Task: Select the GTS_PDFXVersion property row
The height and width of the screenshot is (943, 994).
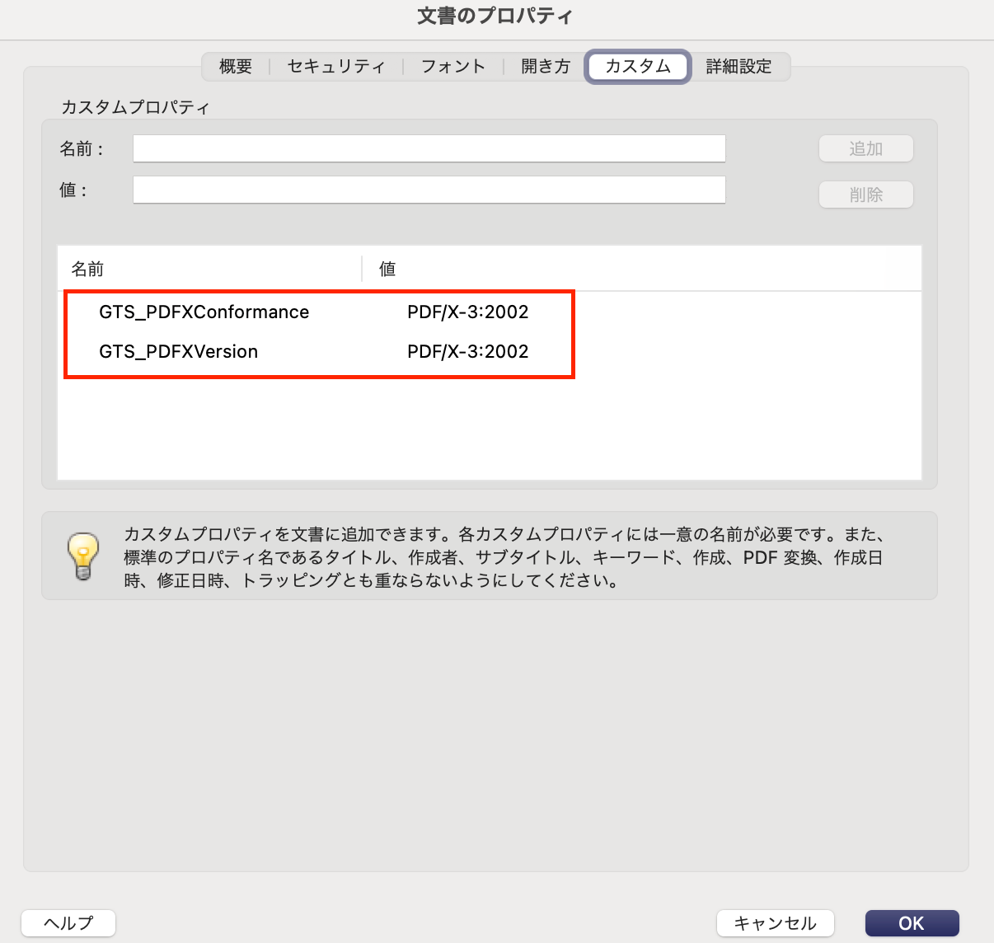Action: tap(179, 352)
